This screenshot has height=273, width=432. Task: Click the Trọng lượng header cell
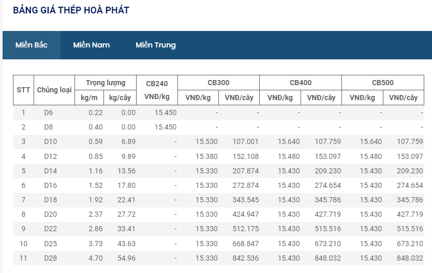coord(106,83)
